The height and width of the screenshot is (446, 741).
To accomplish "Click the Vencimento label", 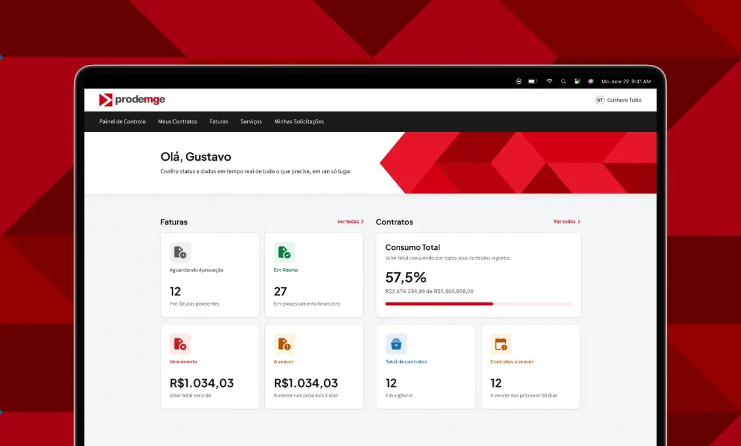I will (x=184, y=362).
